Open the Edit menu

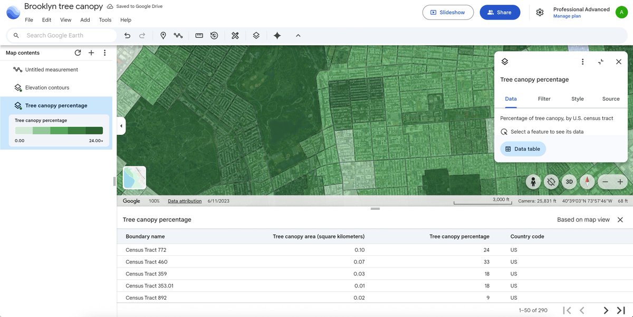[47, 20]
